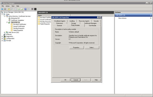The image size is (153, 97).
Task: Click the green Refresh toolbar icon
Action: pos(19,9)
